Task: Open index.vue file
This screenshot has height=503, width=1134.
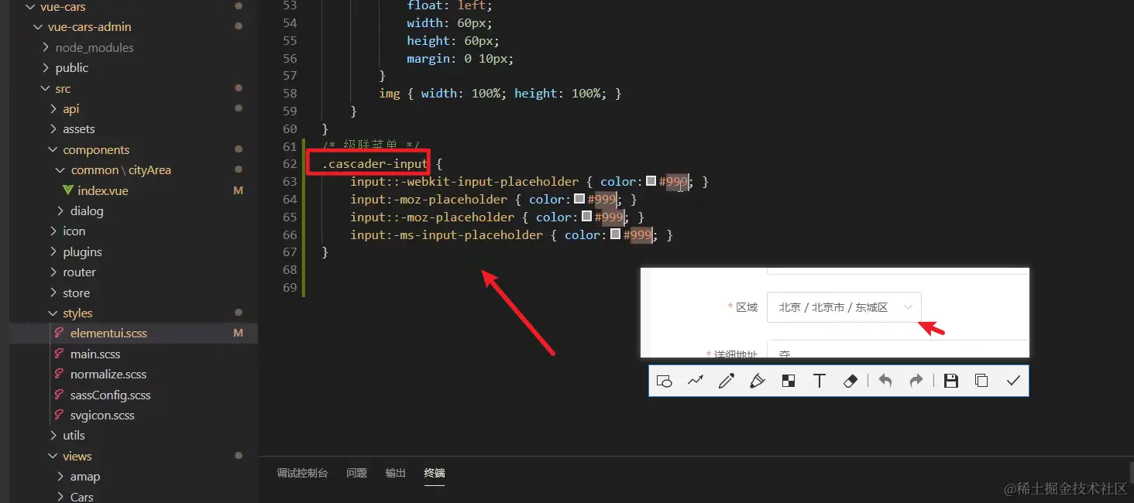Action: [x=103, y=190]
